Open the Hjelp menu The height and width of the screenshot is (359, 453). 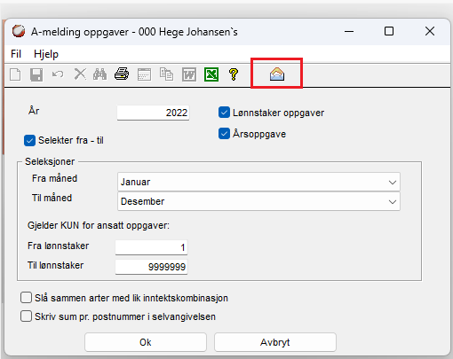tap(46, 54)
